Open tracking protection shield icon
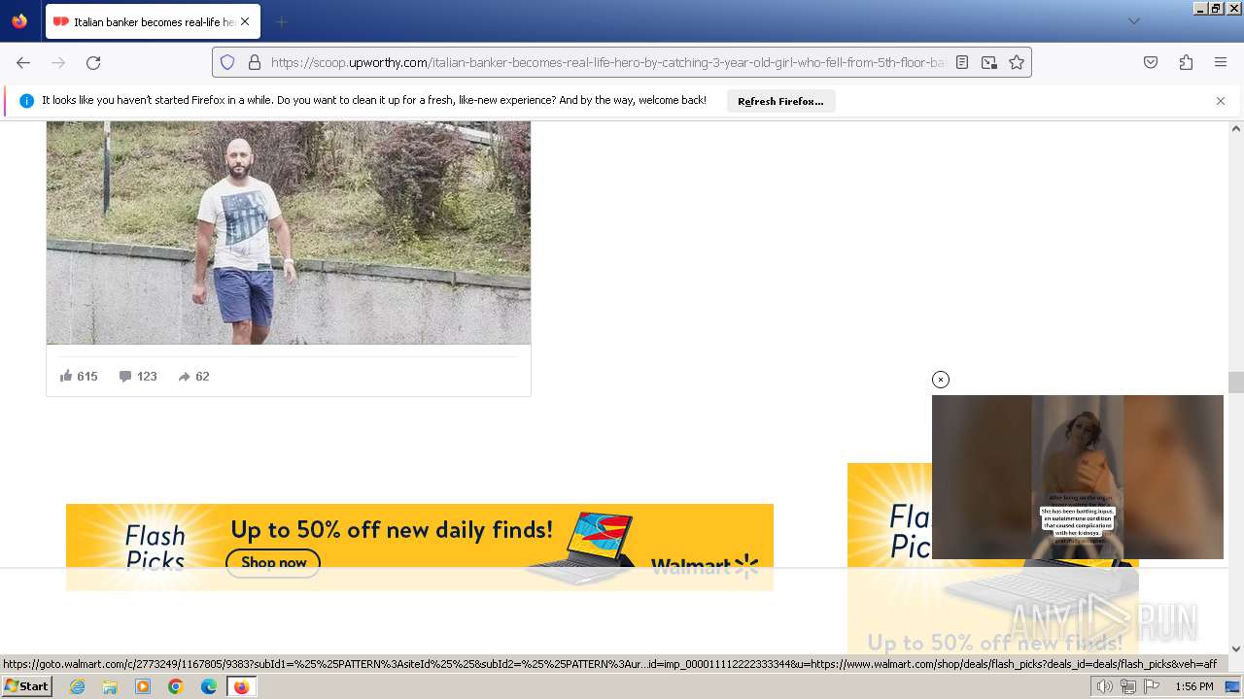Screen dimensions: 1244x699 coord(227,62)
